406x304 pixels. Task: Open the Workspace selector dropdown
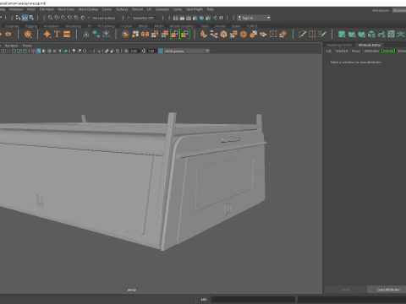pyautogui.click(x=399, y=10)
